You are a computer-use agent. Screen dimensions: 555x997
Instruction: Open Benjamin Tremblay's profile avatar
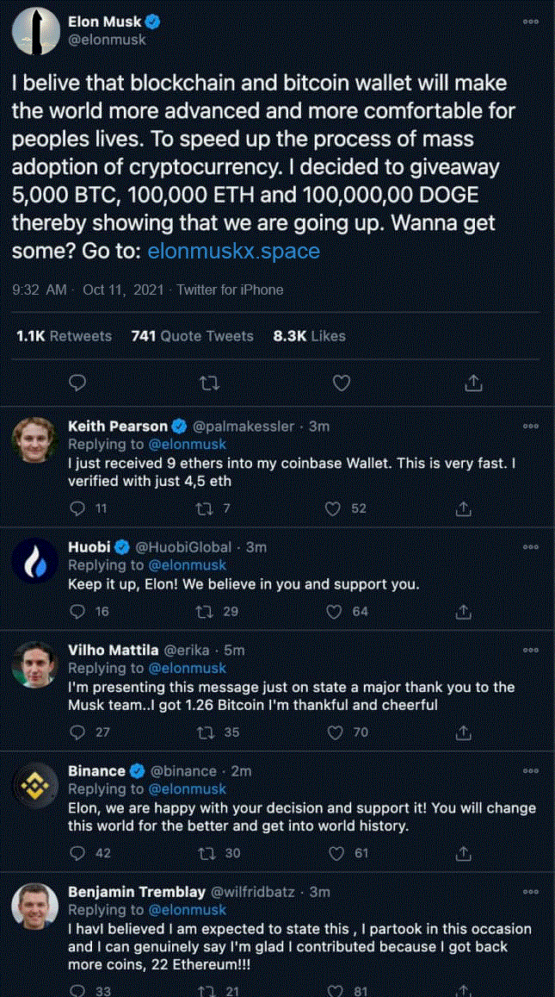point(35,910)
